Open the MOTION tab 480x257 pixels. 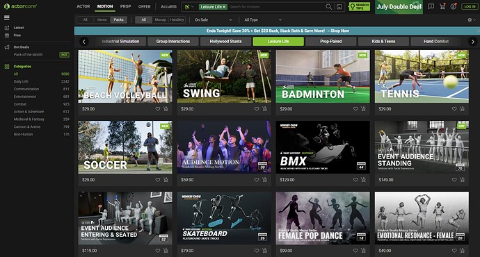tap(105, 6)
